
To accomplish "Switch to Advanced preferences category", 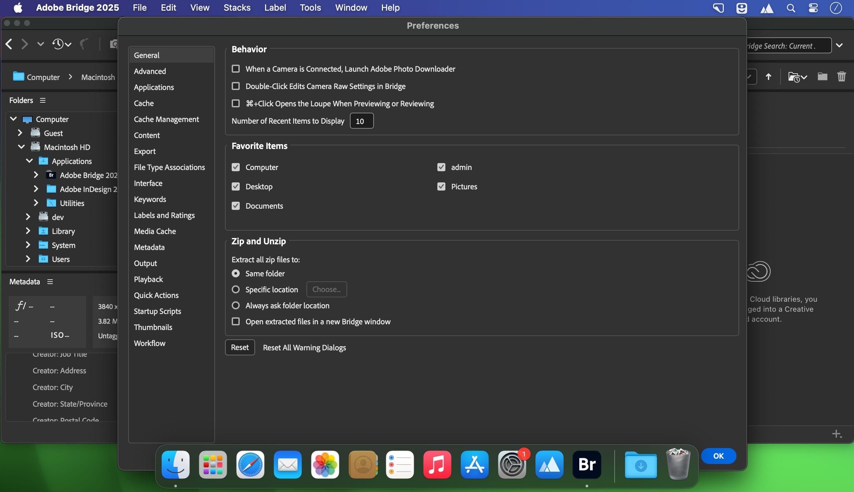I will [171, 71].
